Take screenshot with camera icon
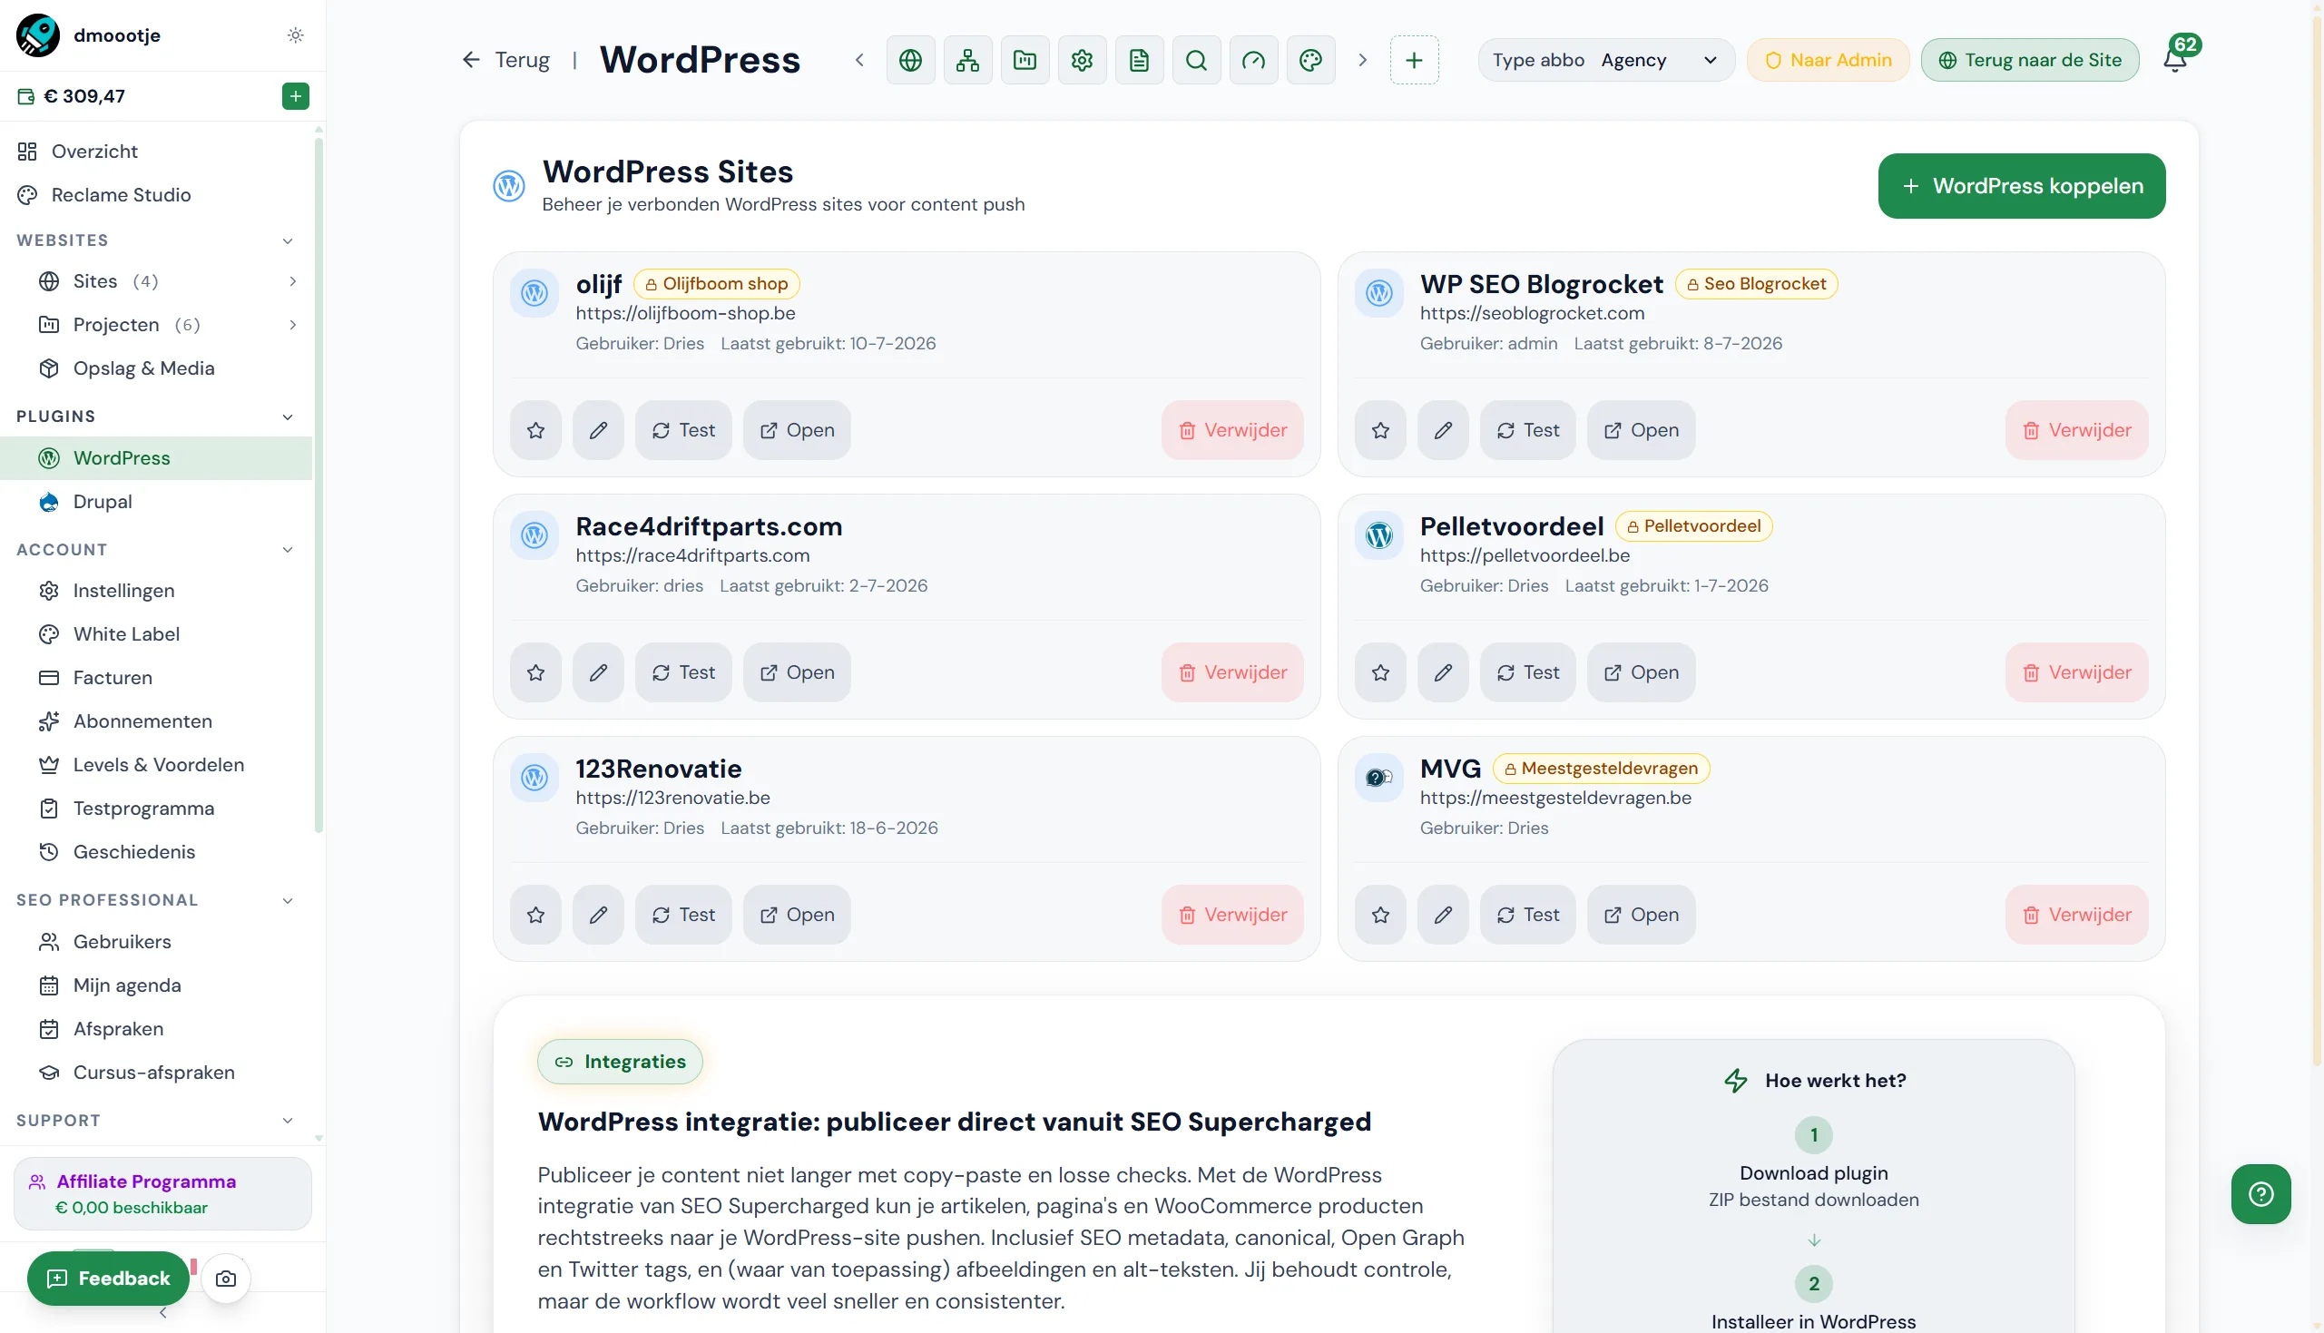The width and height of the screenshot is (2324, 1333). (x=225, y=1279)
